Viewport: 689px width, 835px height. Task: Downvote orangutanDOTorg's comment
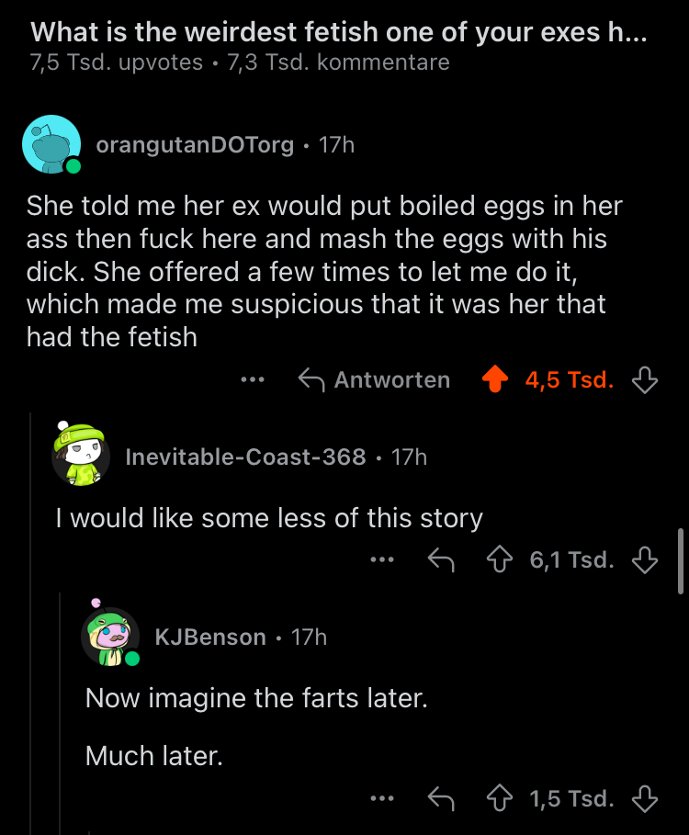[646, 379]
